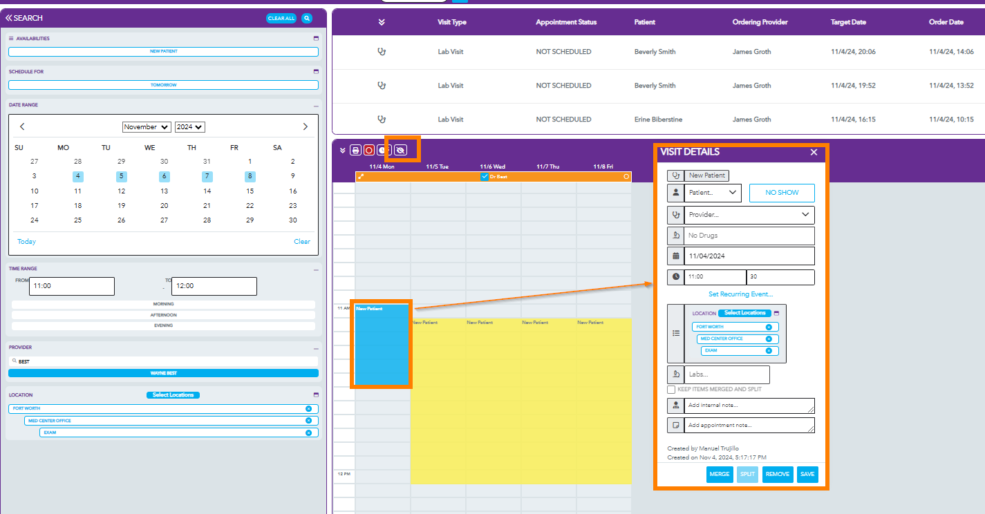Select the Morning time range
The width and height of the screenshot is (985, 514).
point(163,304)
